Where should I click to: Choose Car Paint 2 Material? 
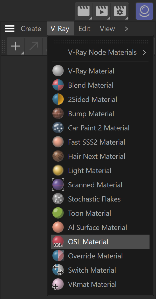[x=100, y=128]
